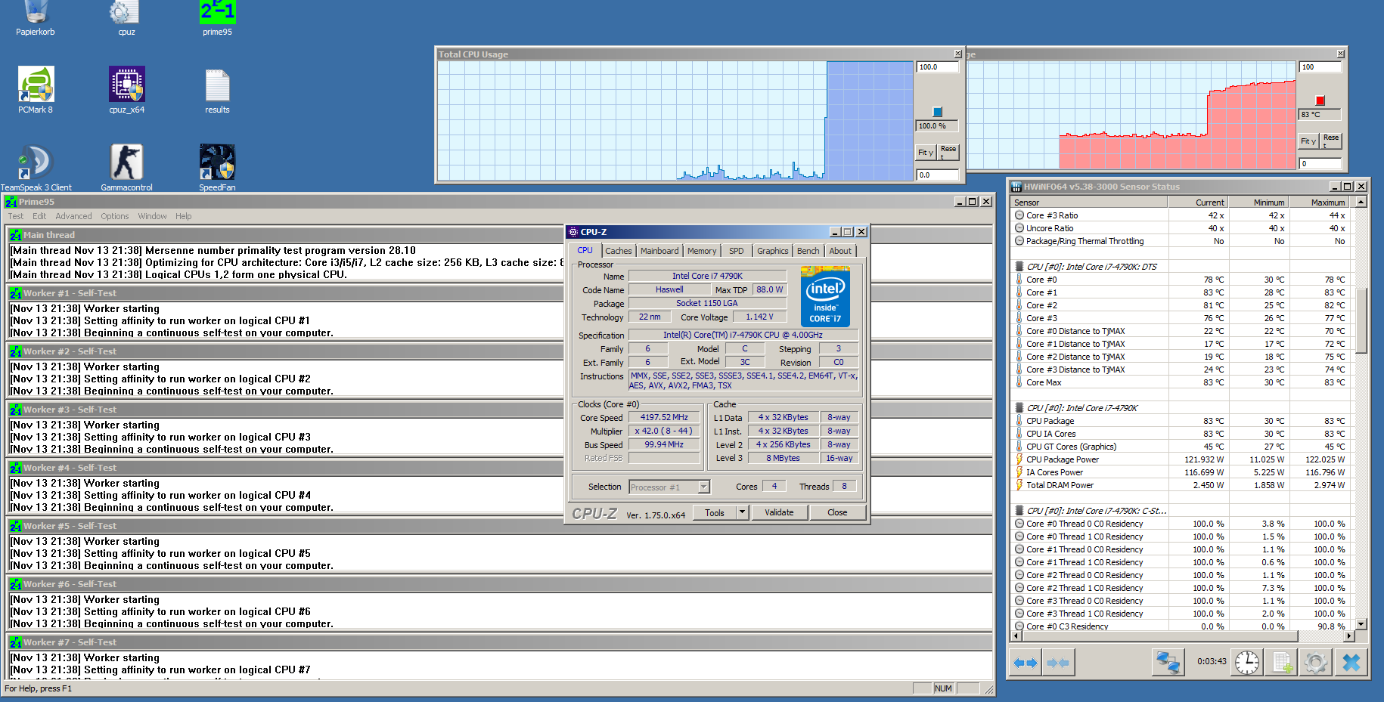This screenshot has height=702, width=1384.
Task: Click Fit y in the temperature graph
Action: [1308, 141]
